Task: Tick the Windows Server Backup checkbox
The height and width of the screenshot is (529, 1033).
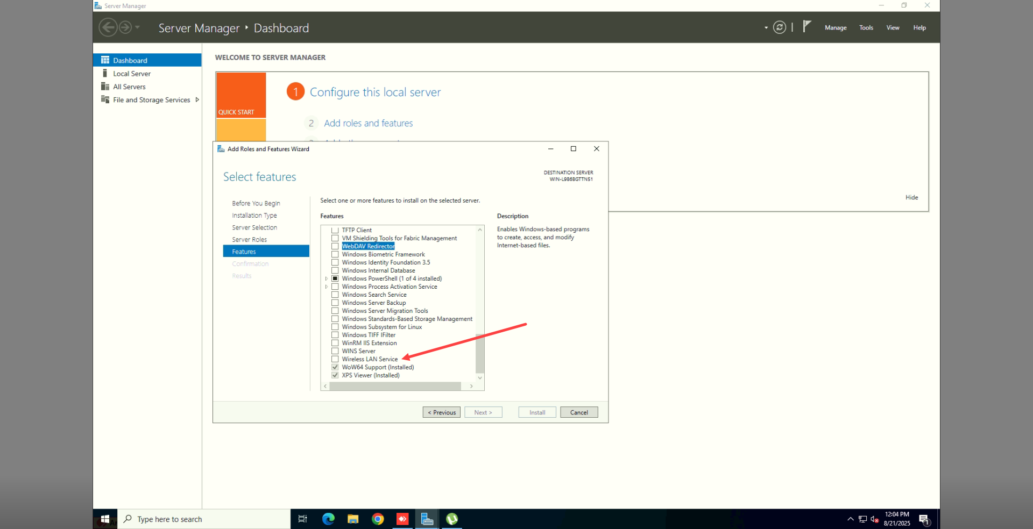Action: 335,303
